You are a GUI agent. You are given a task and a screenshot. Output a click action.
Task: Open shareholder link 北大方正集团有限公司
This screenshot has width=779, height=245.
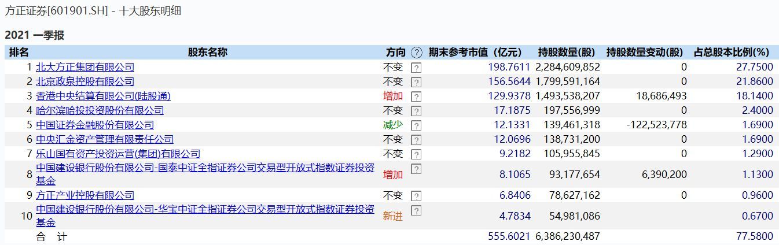(x=85, y=67)
